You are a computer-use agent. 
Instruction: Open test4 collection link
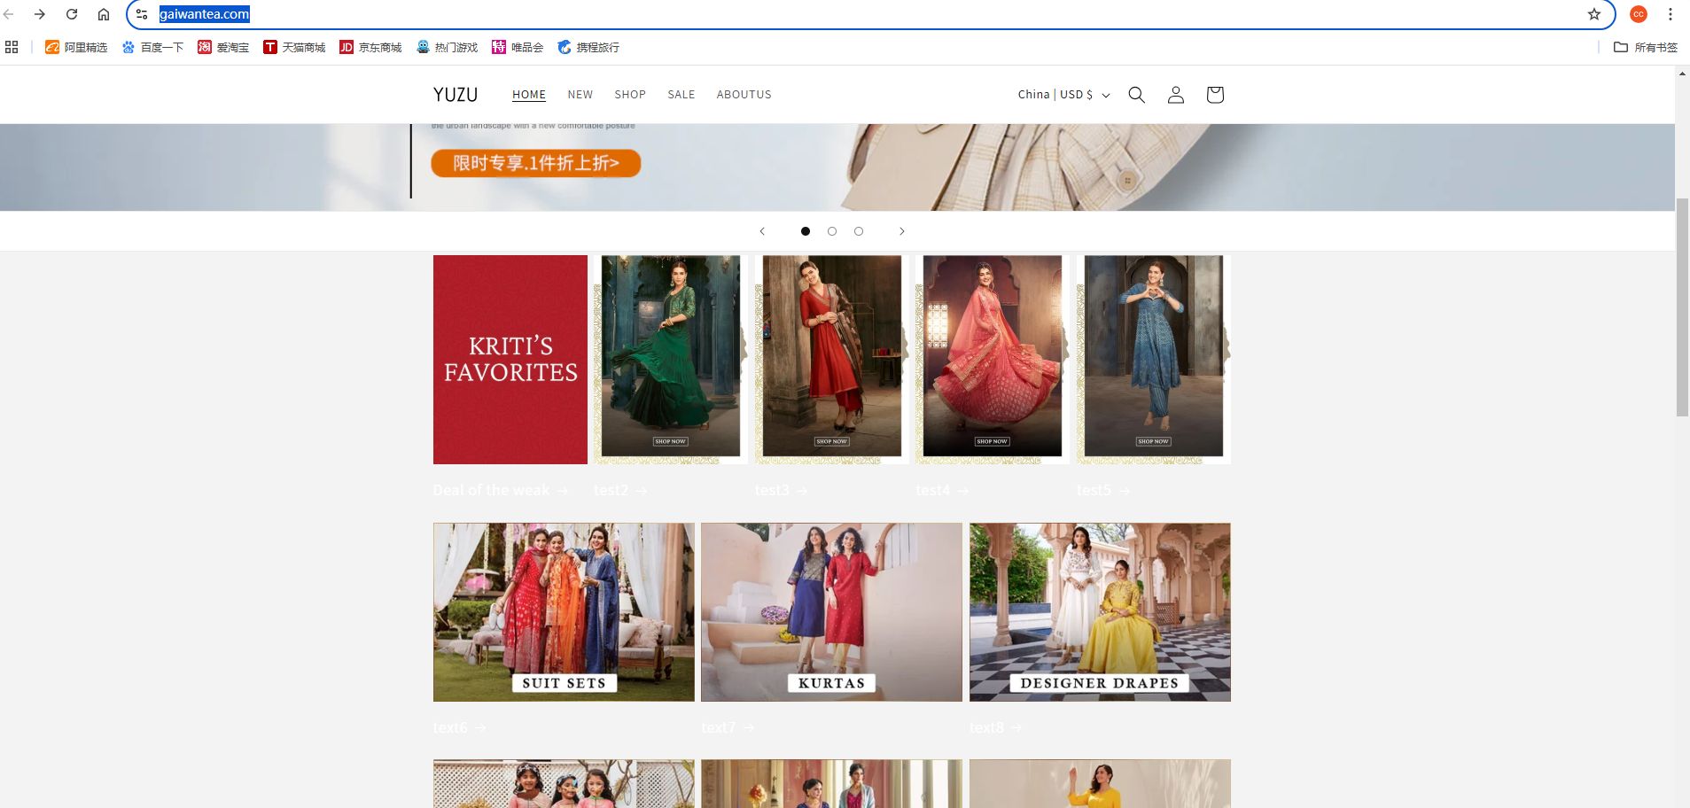(x=942, y=490)
